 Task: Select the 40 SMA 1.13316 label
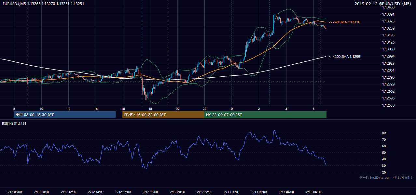[x=344, y=22]
